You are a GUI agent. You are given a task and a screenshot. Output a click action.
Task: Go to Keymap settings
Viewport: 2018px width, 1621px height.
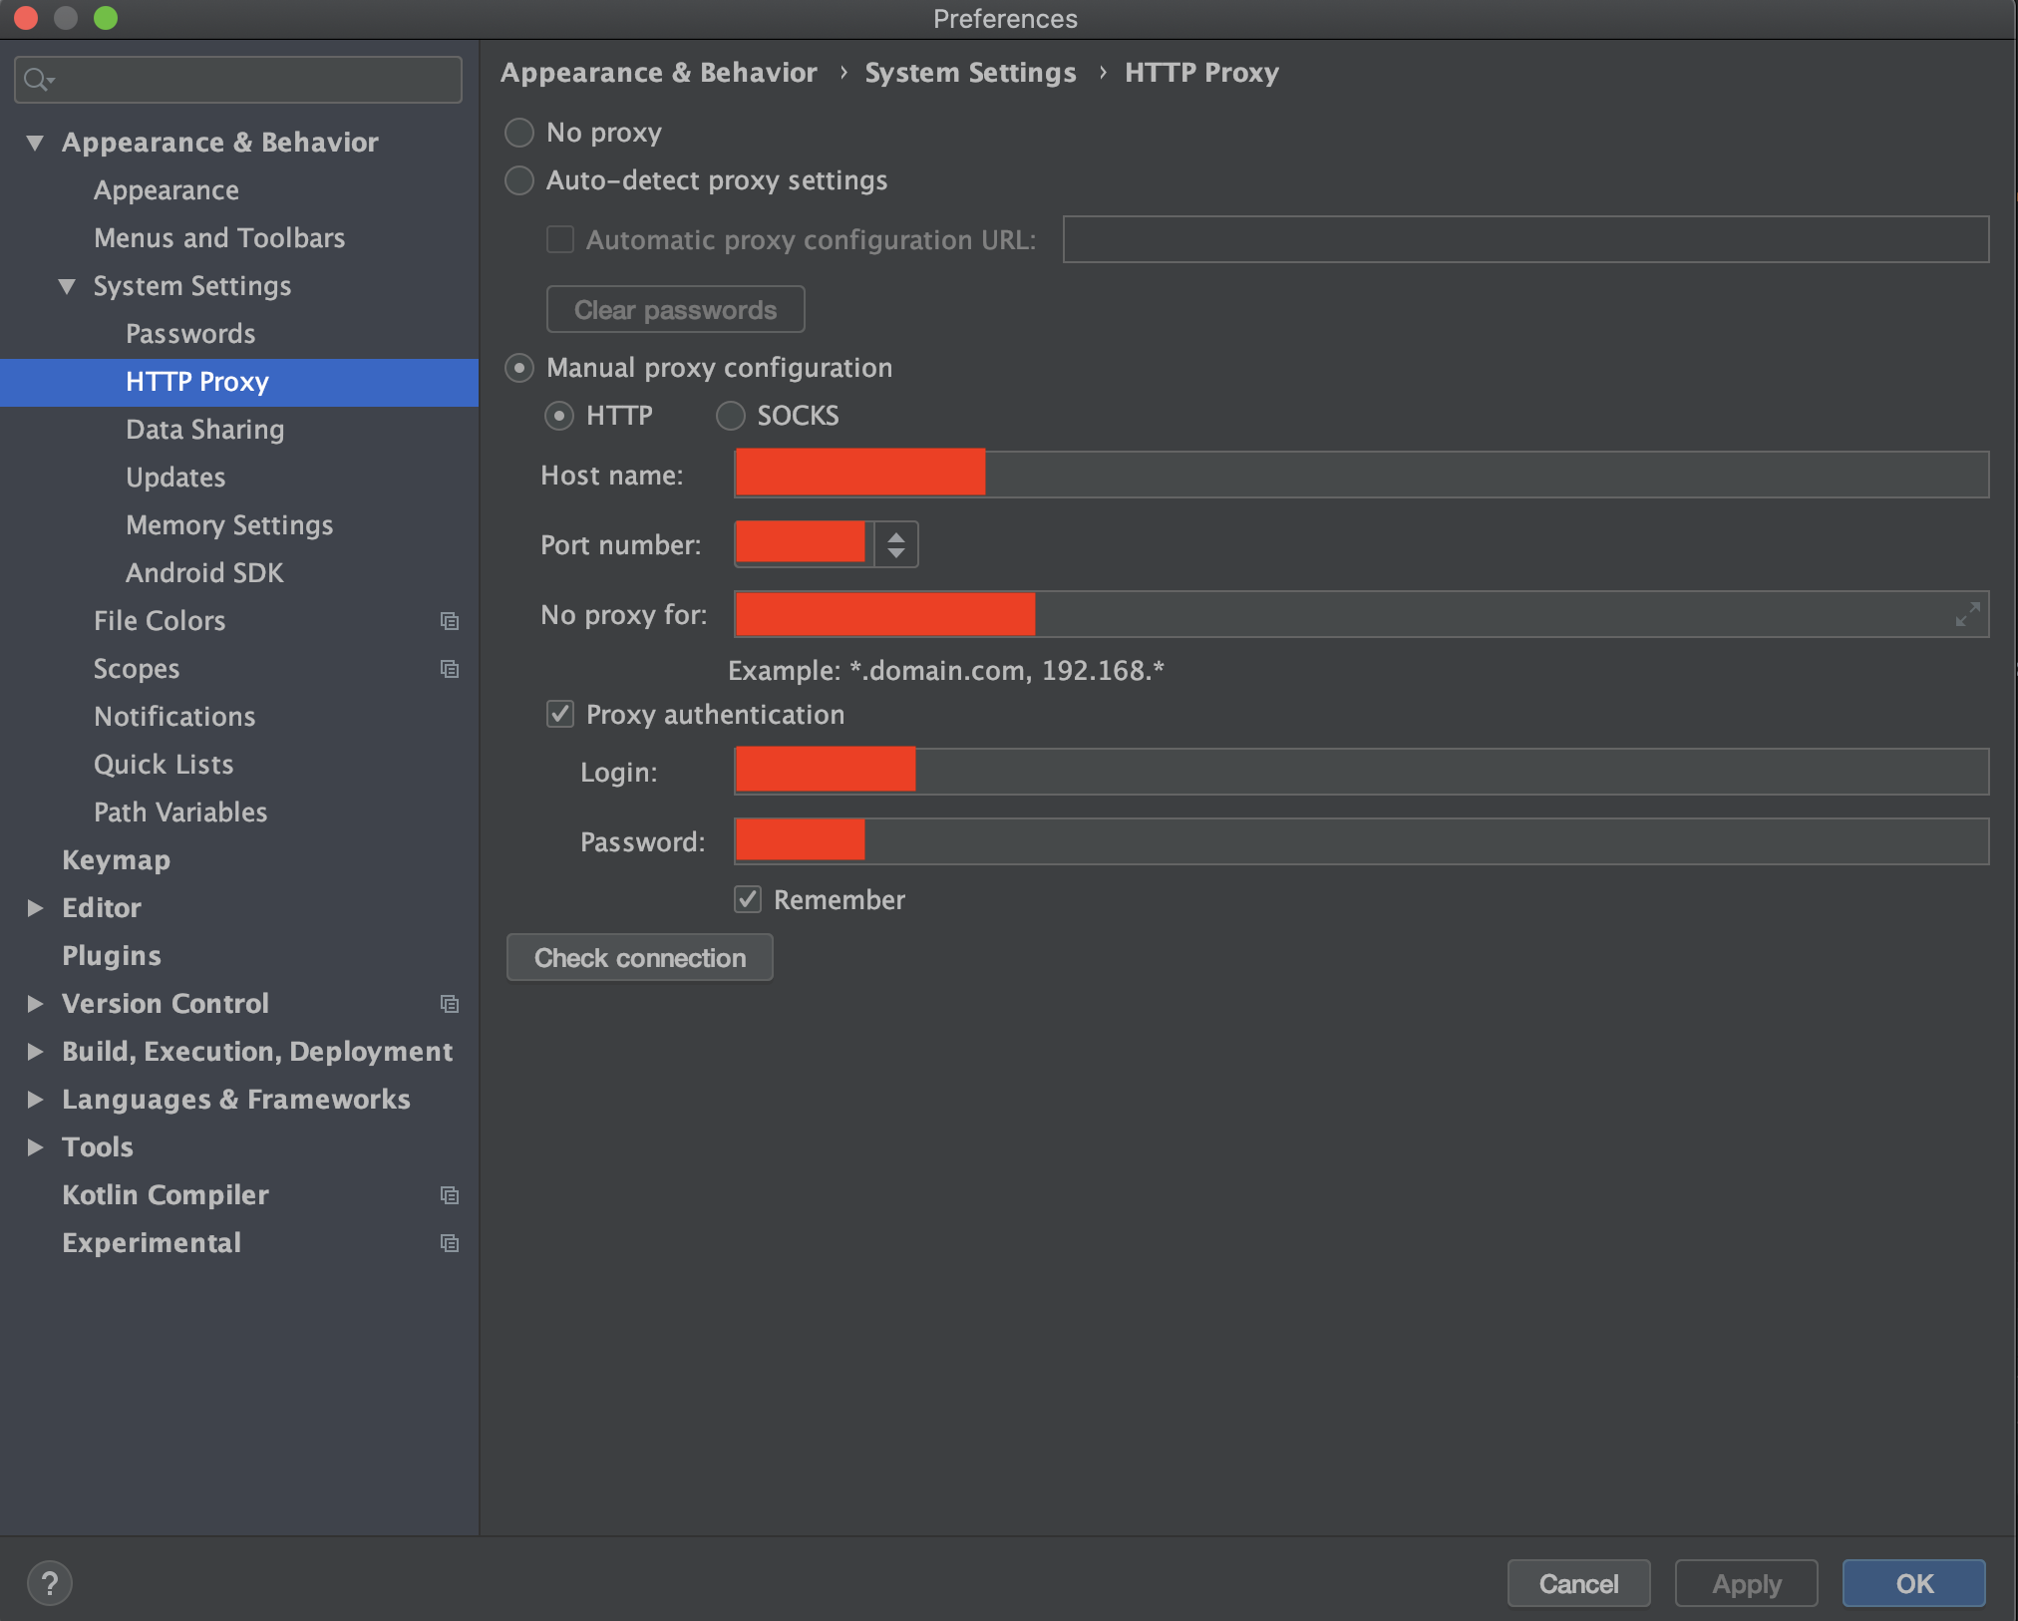(x=116, y=860)
